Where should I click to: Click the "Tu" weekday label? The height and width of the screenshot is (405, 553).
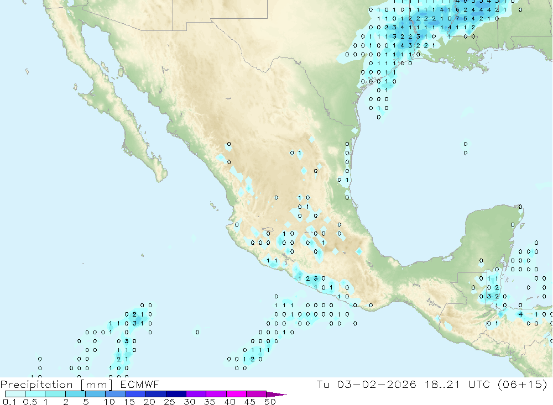pos(323,384)
